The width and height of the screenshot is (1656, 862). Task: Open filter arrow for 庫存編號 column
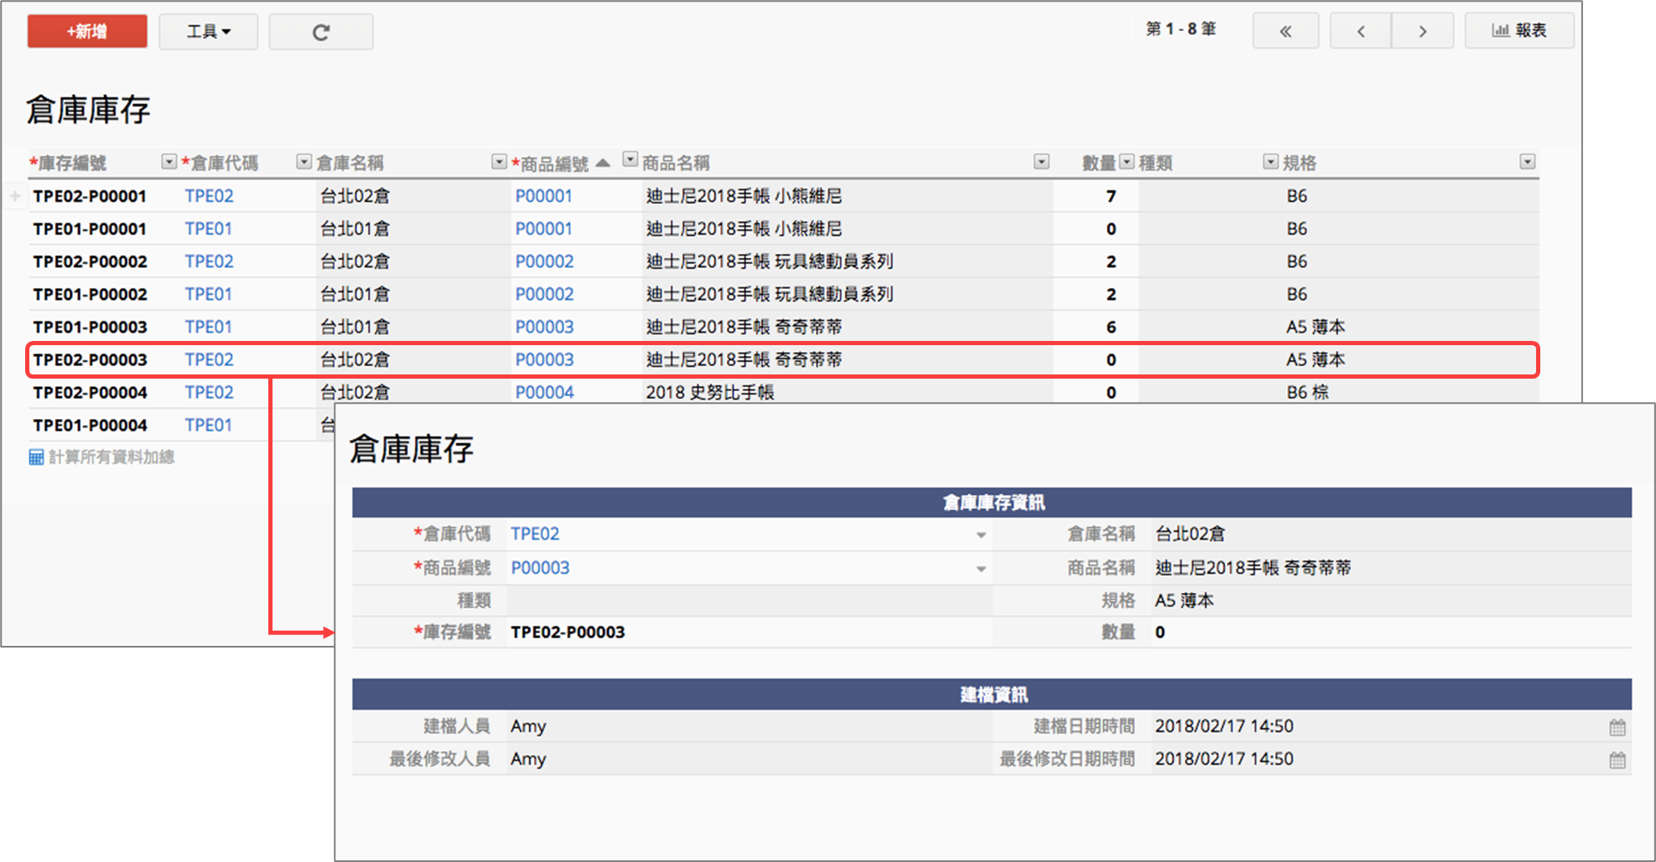(x=169, y=162)
